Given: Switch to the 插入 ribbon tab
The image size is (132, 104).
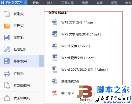Looking at the screenshot, I should tap(50, 3).
